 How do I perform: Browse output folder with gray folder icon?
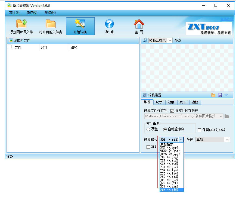tap(226, 116)
